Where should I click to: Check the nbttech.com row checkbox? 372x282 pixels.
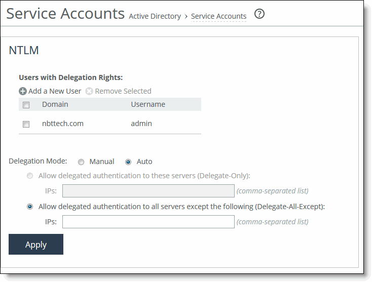point(26,124)
